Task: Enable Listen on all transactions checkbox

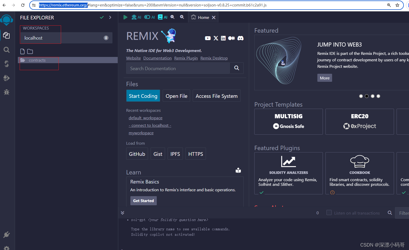Action: point(329,212)
